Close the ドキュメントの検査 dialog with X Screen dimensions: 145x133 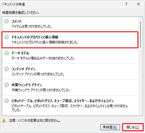click(x=139, y=4)
